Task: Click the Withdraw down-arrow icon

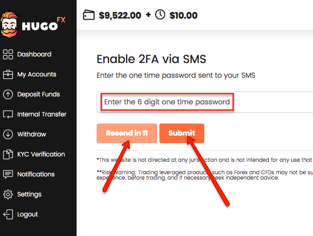Action: pos(8,134)
